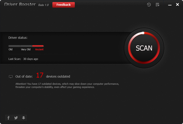Screen dimensions: 183x124
Task: Click the Attention warning message text
Action: click(x=67, y=86)
